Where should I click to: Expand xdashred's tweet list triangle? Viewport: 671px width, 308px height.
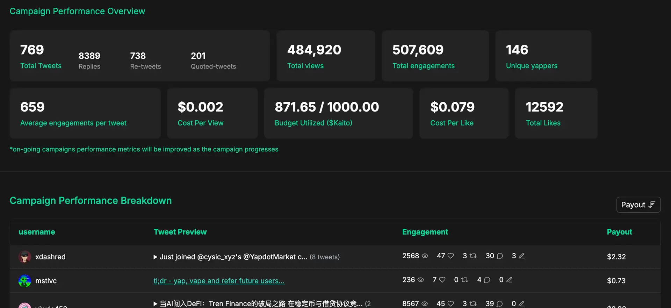tap(155, 257)
